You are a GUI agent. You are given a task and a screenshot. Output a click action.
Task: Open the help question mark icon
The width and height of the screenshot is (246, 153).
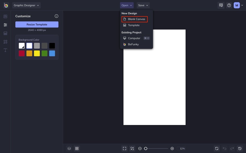coord(229,5)
